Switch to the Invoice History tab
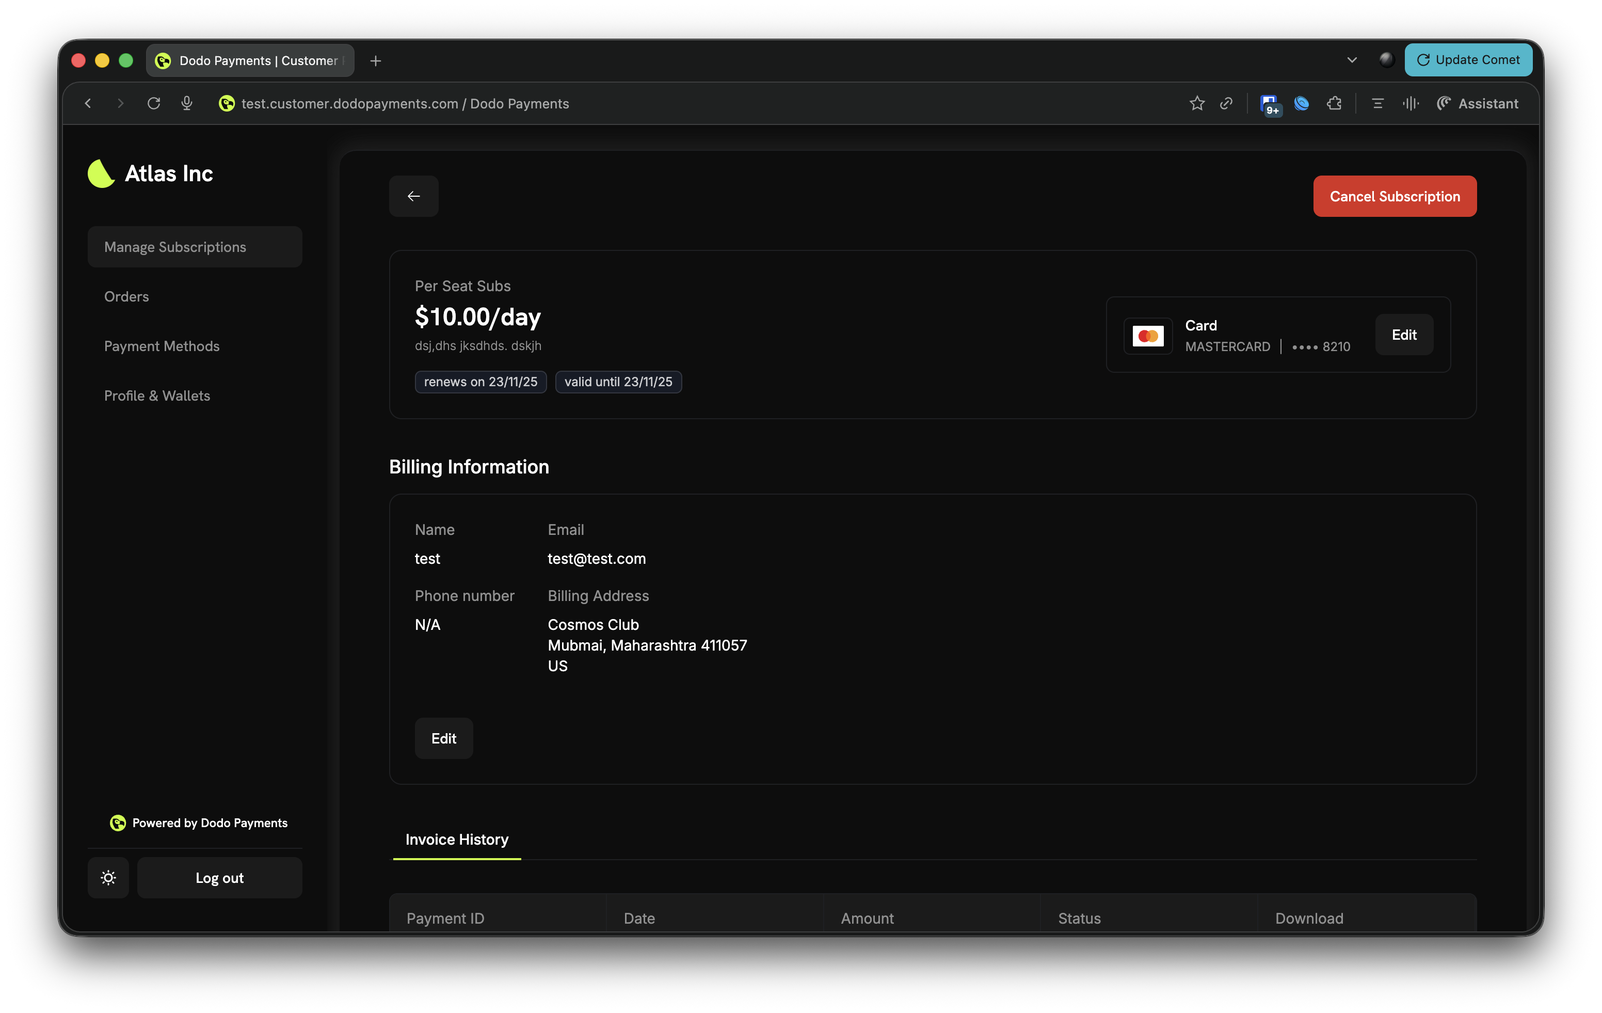The height and width of the screenshot is (1013, 1602). pos(456,840)
